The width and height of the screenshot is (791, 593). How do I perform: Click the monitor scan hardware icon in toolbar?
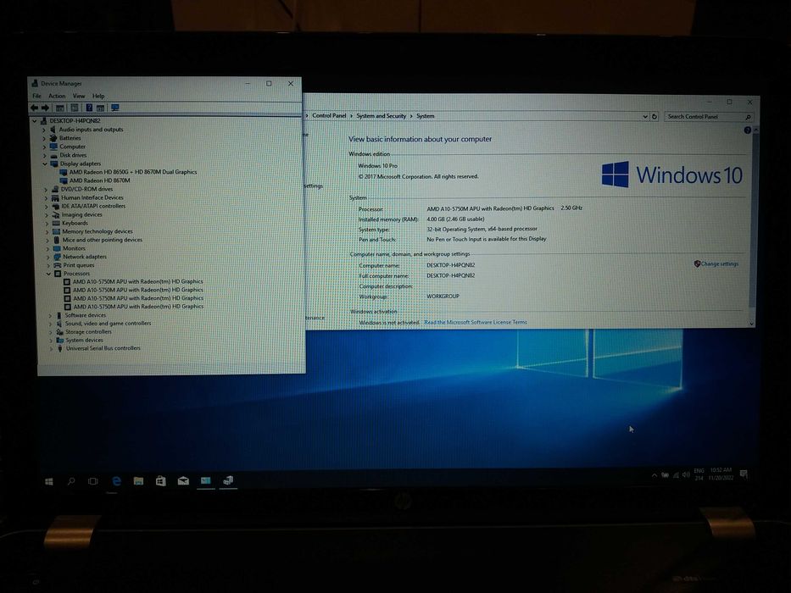coord(115,108)
